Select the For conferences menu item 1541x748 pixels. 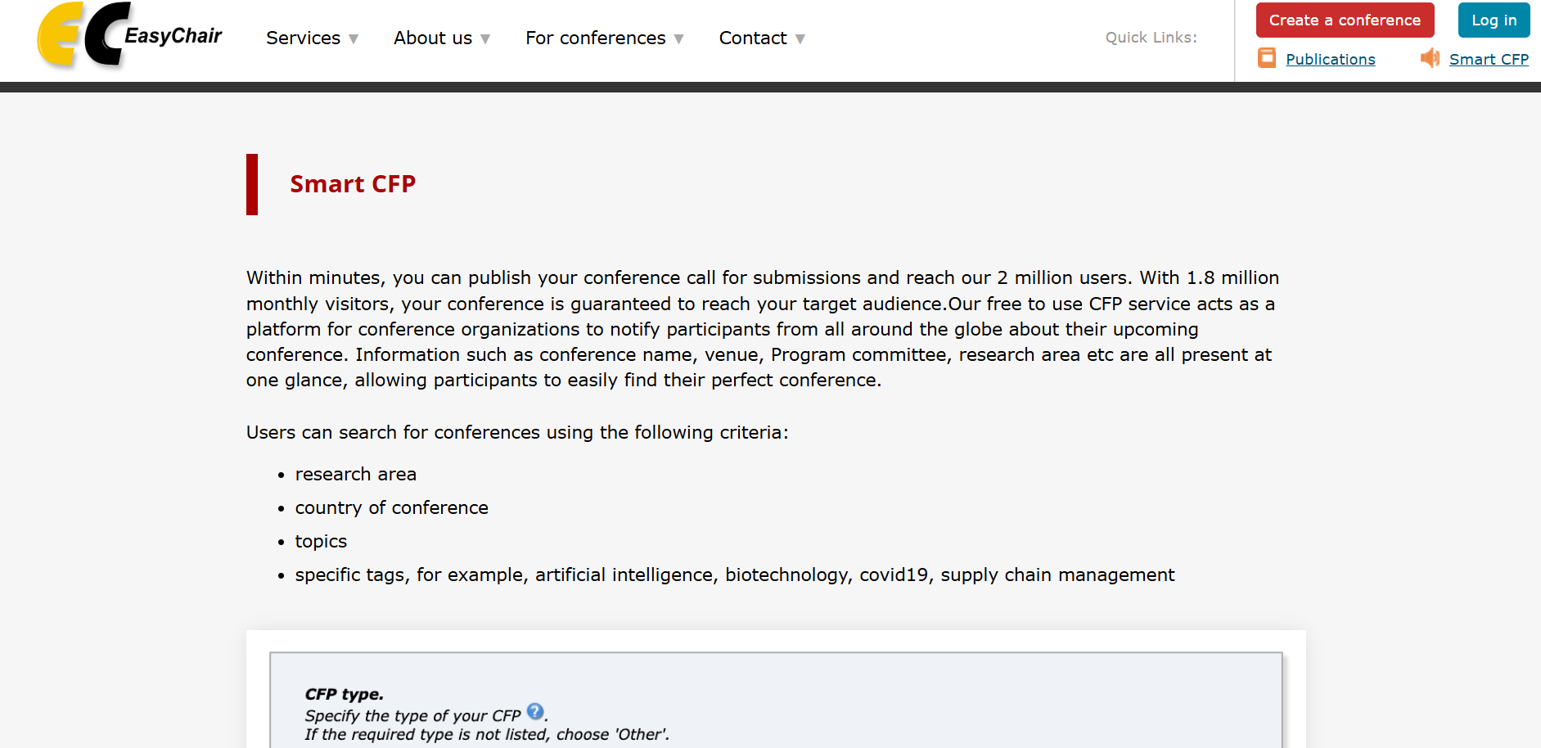point(595,38)
